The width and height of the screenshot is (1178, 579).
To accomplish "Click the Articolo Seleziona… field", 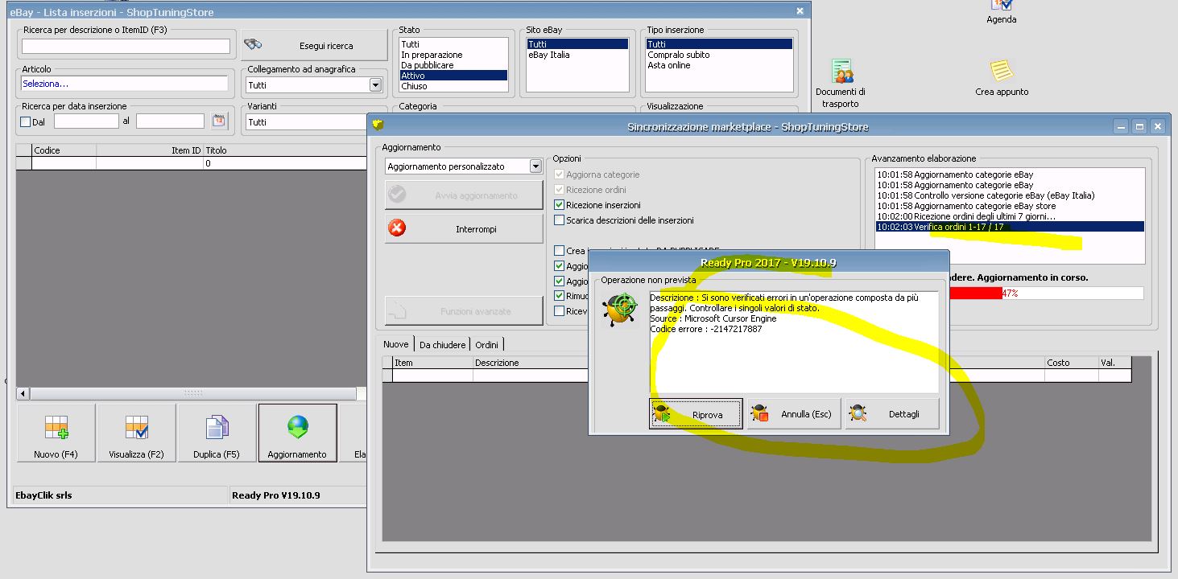I will click(x=125, y=83).
